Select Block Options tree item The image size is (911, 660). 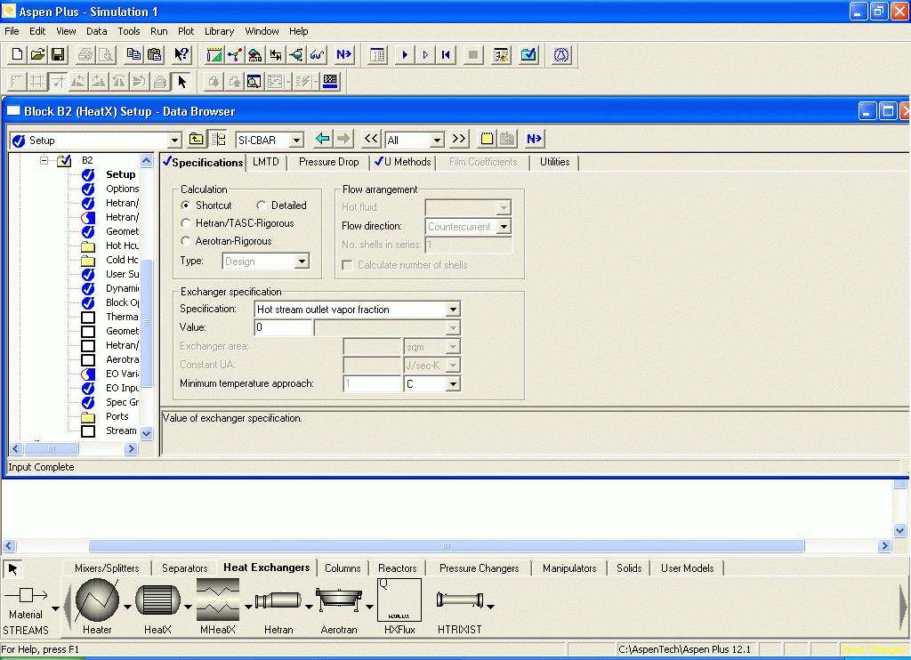pos(122,302)
